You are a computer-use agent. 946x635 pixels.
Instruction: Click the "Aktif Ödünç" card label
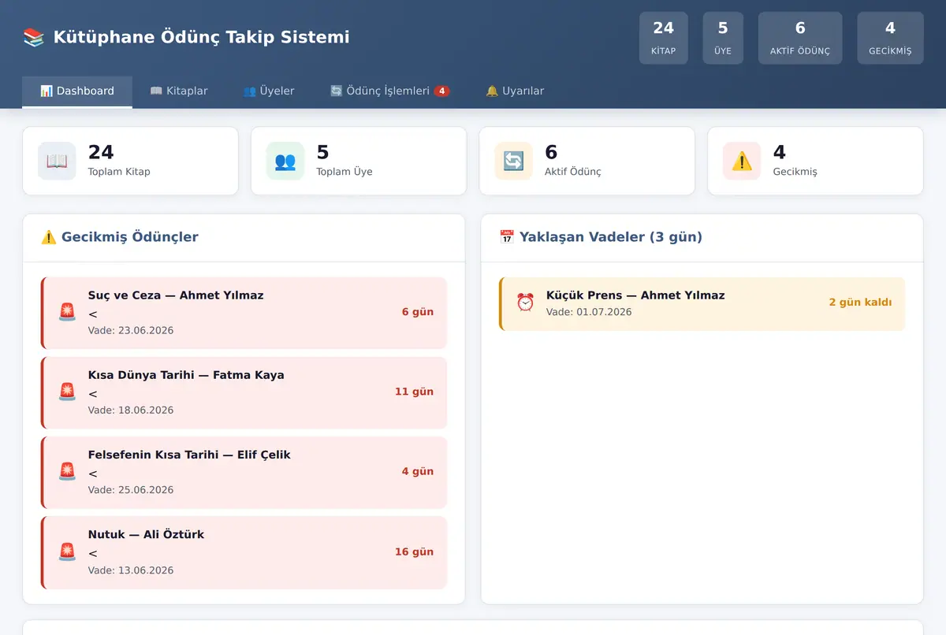573,172
